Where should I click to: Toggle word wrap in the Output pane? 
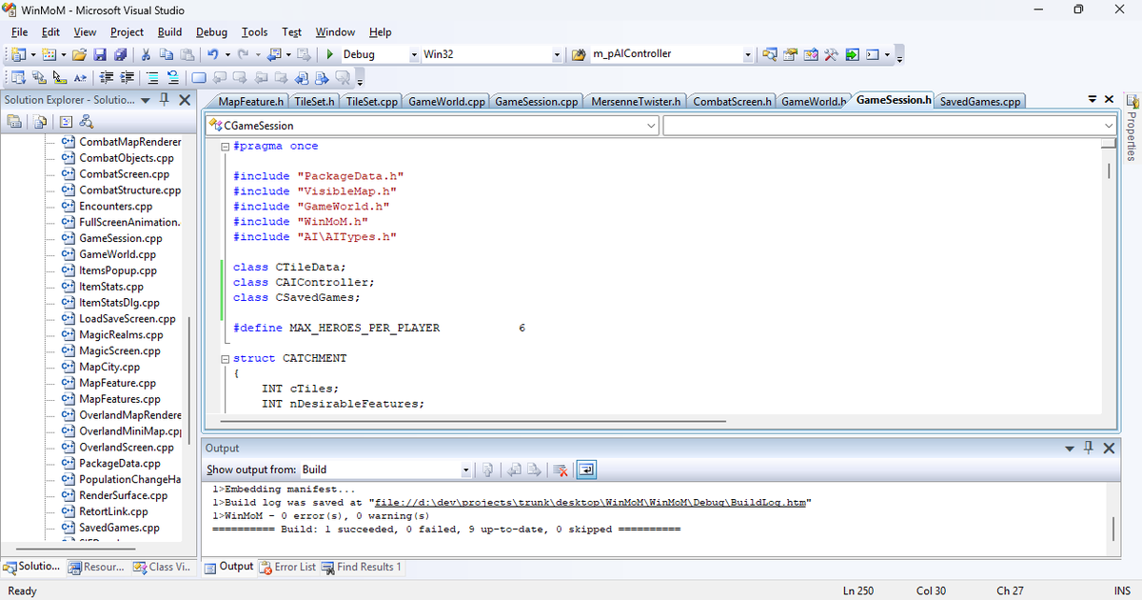pos(586,470)
